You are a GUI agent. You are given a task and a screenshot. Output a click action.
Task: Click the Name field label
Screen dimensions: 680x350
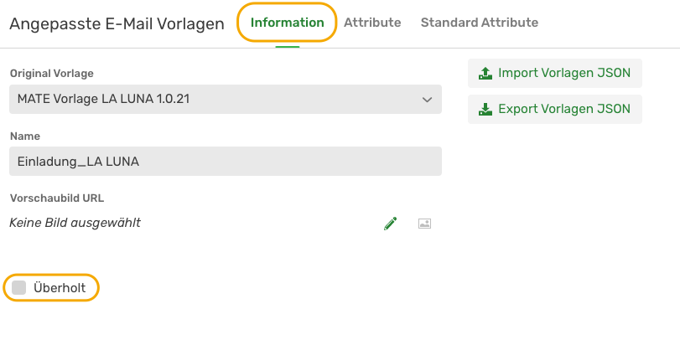25,136
